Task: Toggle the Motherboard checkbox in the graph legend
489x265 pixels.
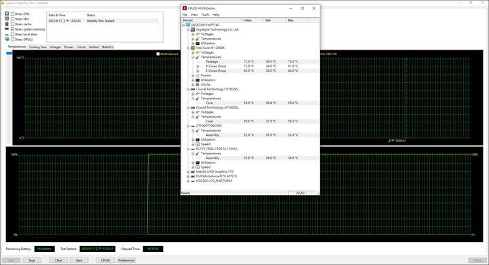Action: point(158,54)
